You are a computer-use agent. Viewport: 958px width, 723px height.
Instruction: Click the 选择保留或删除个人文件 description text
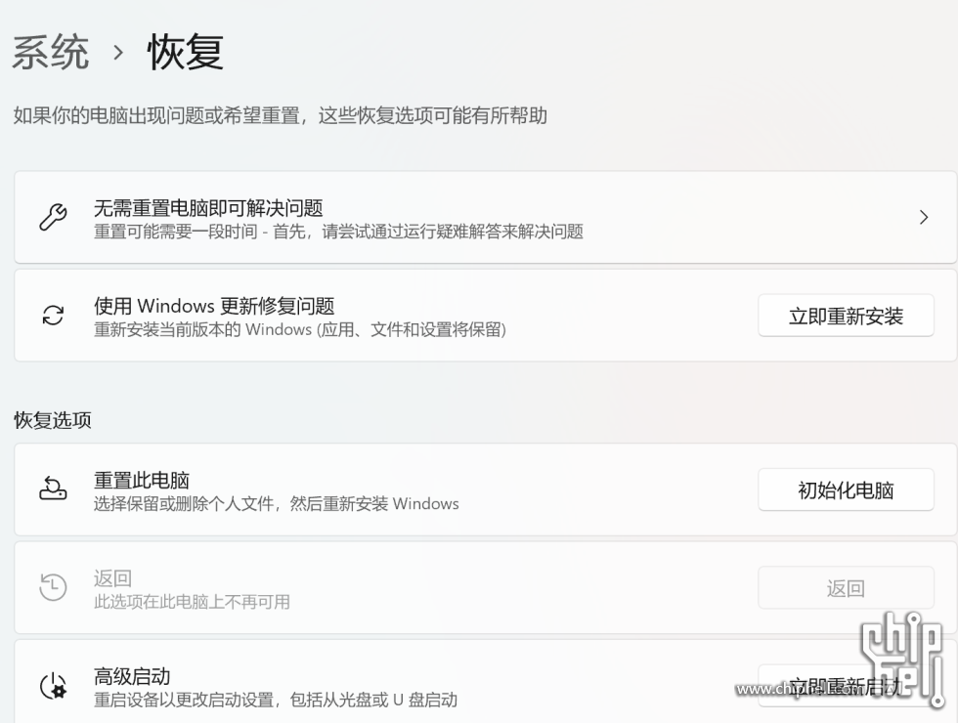pos(276,504)
